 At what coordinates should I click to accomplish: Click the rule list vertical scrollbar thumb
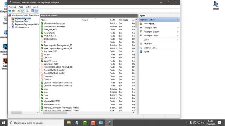136,24
